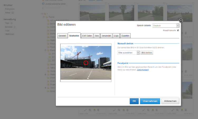Close the Bild editieren dialog with the X icon
Viewport: 198px width, 119px height.
click(x=181, y=21)
